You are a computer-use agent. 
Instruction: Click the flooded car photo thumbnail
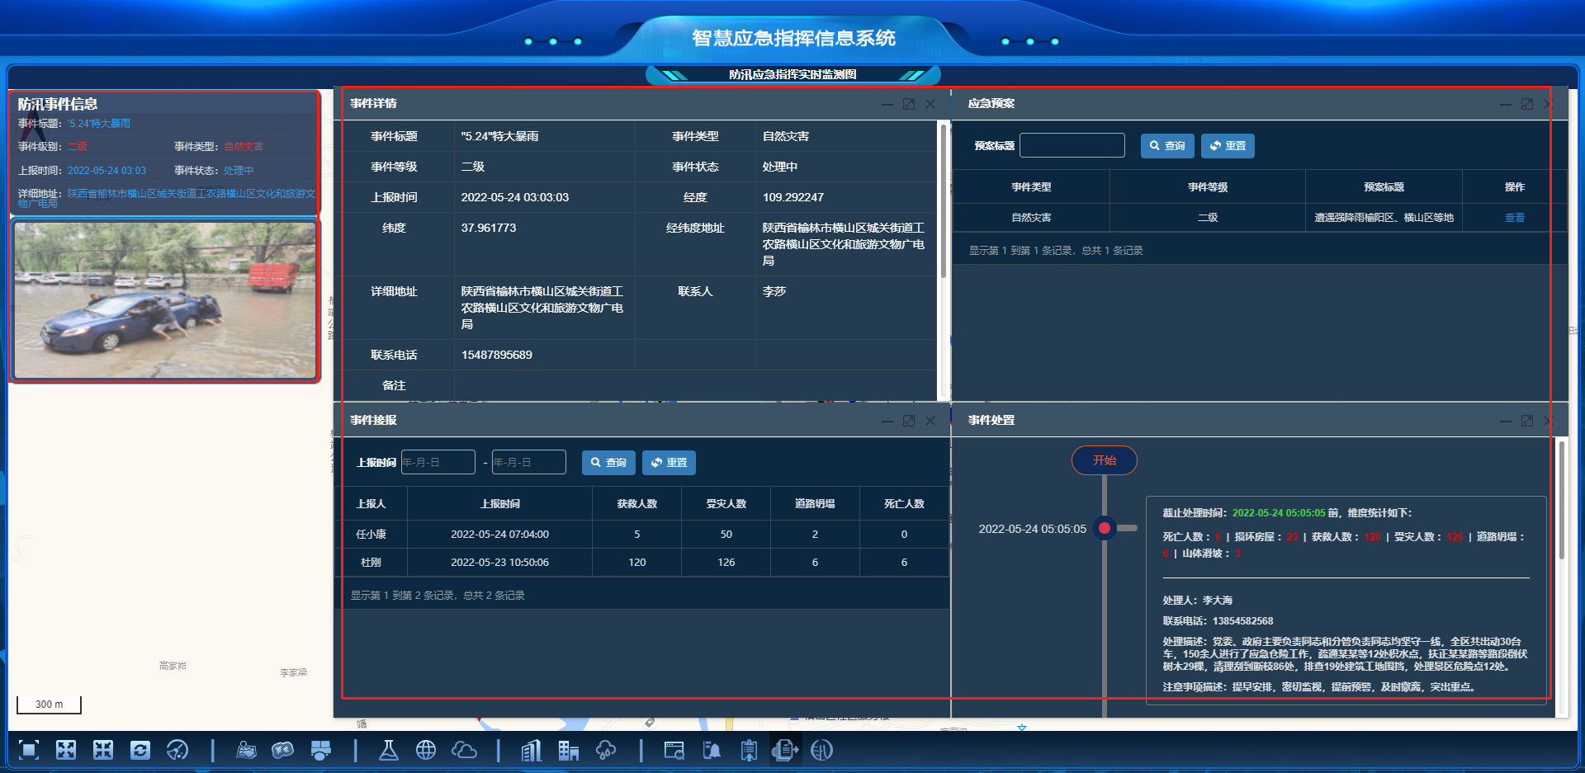[165, 300]
